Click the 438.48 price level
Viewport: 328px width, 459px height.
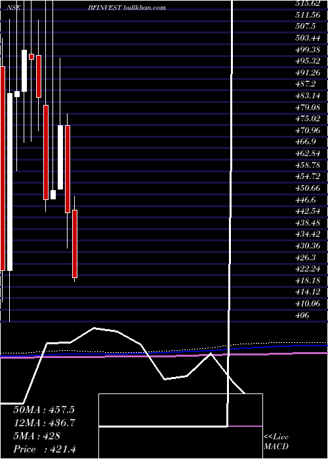308,222
